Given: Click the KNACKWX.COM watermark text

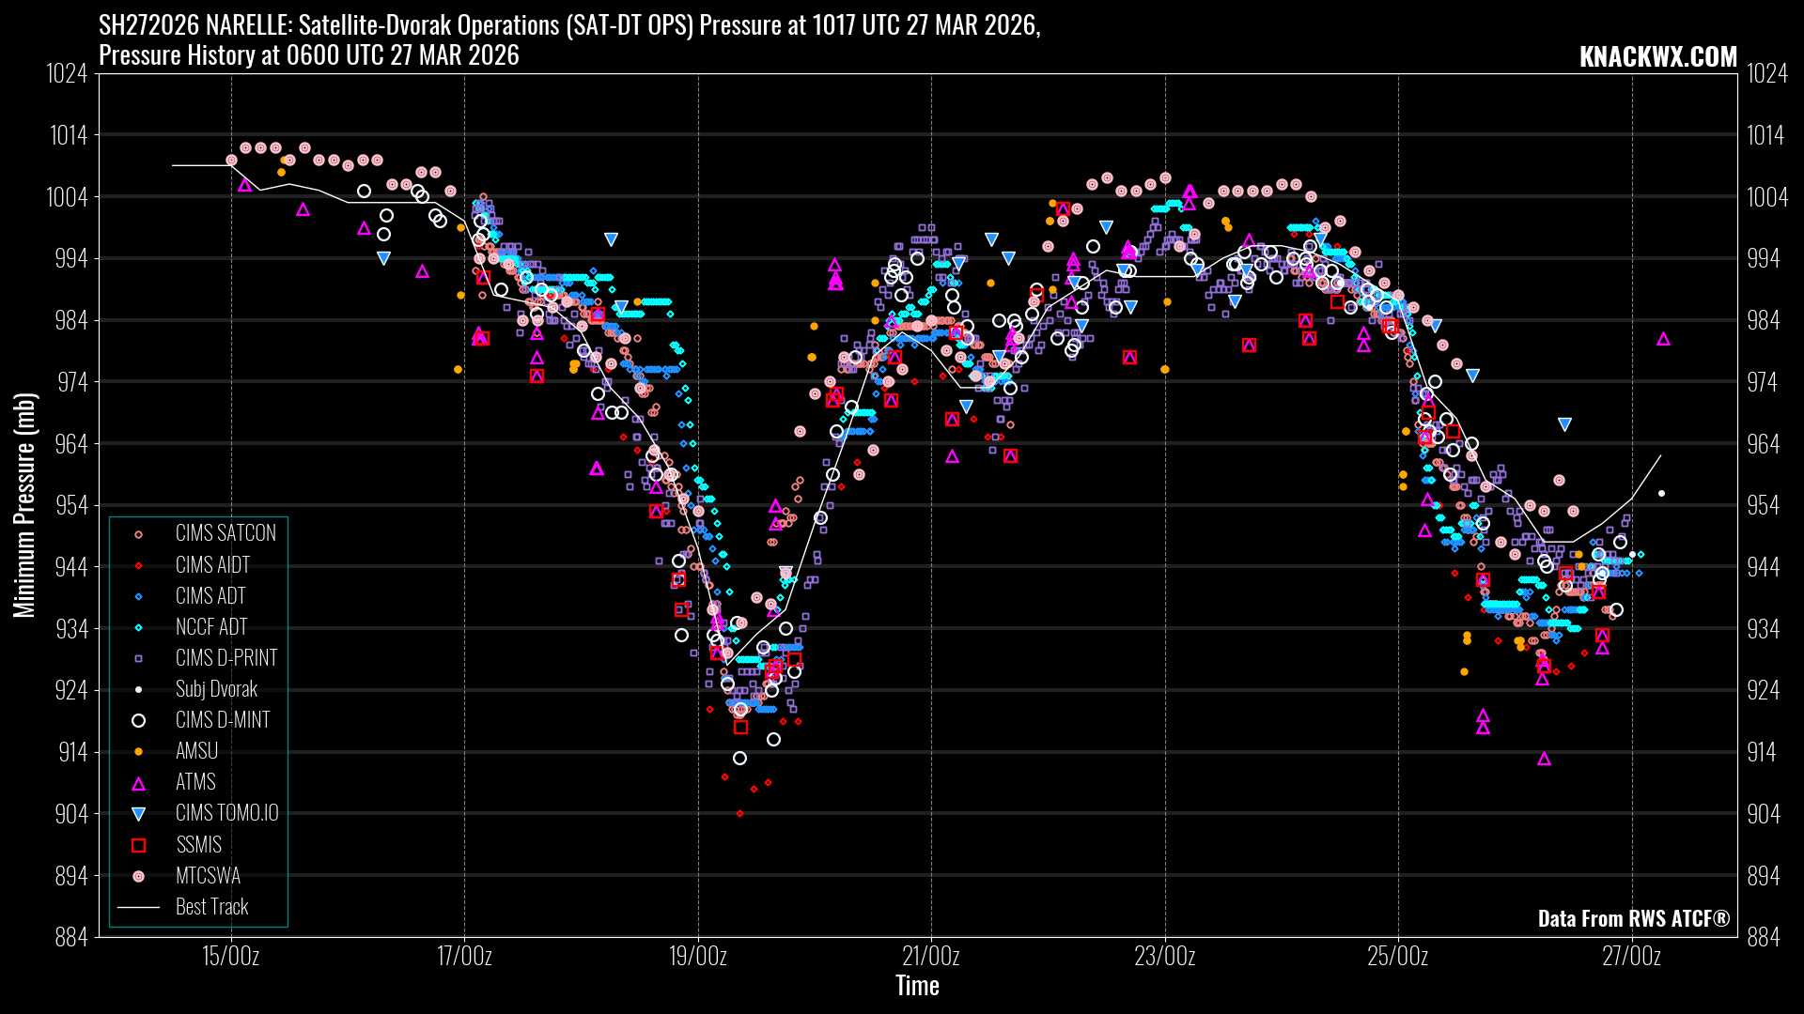Looking at the screenshot, I should coord(1657,56).
